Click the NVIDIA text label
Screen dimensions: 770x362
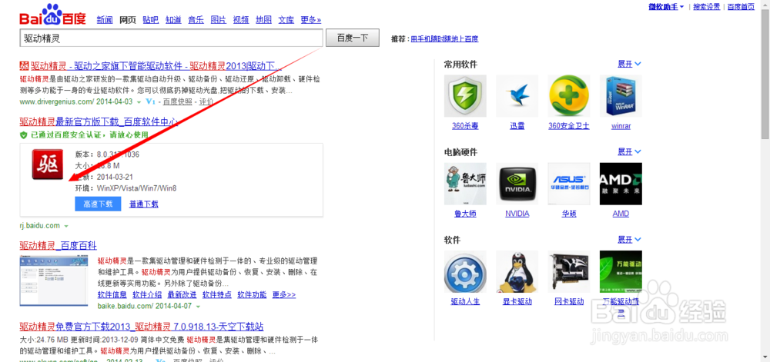point(517,214)
